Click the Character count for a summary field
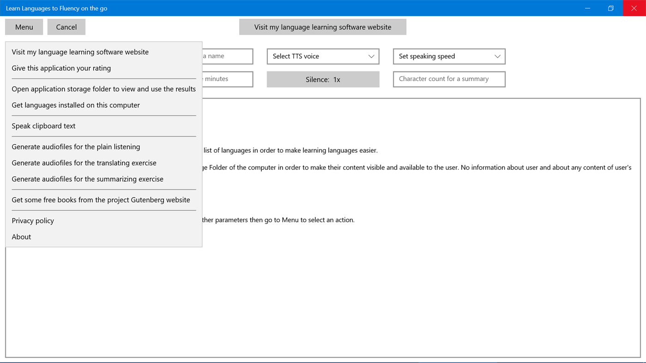This screenshot has height=363, width=646. [449, 79]
